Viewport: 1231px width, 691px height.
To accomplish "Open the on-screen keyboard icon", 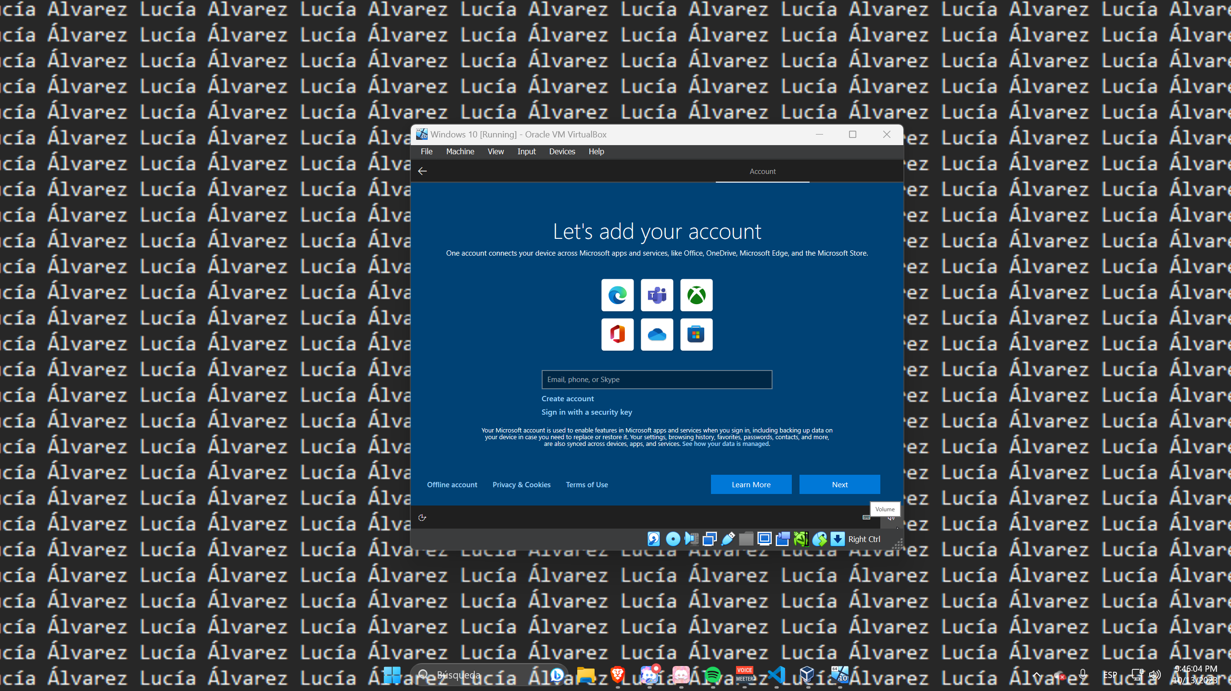I will click(x=866, y=518).
